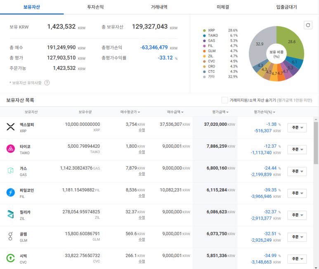The height and width of the screenshot is (269, 319).
Task: Click the scrollbar up arrow
Action: click(316, 119)
